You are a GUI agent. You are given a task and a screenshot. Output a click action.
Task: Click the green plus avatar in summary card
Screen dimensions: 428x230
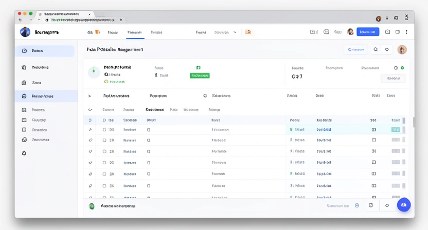tap(94, 72)
